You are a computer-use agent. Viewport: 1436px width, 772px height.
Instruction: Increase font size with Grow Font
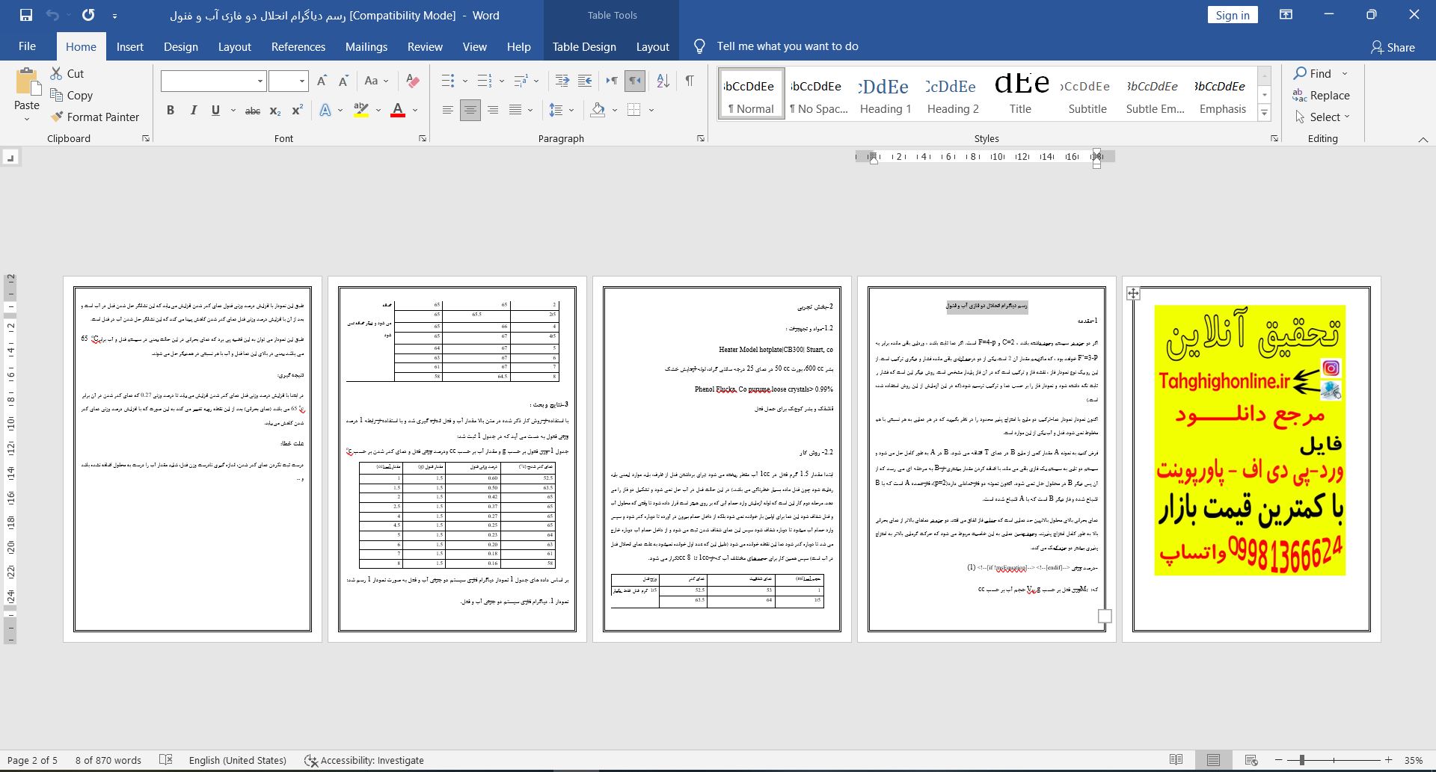pos(322,81)
